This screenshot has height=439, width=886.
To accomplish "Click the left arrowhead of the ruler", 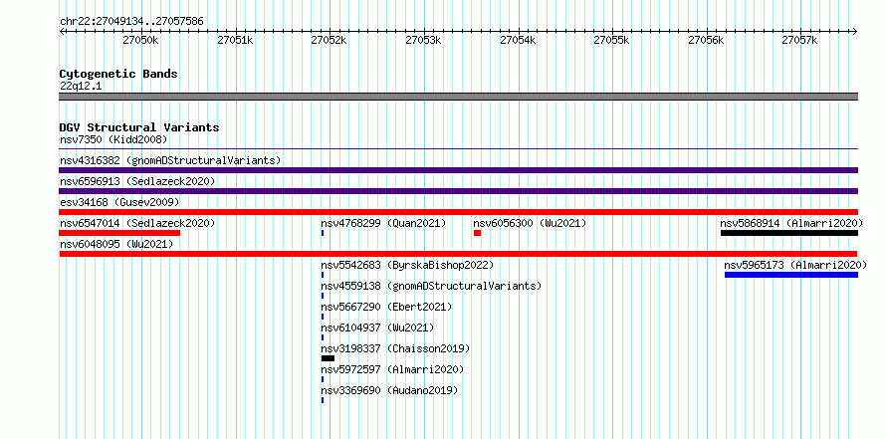I will 62,31.
